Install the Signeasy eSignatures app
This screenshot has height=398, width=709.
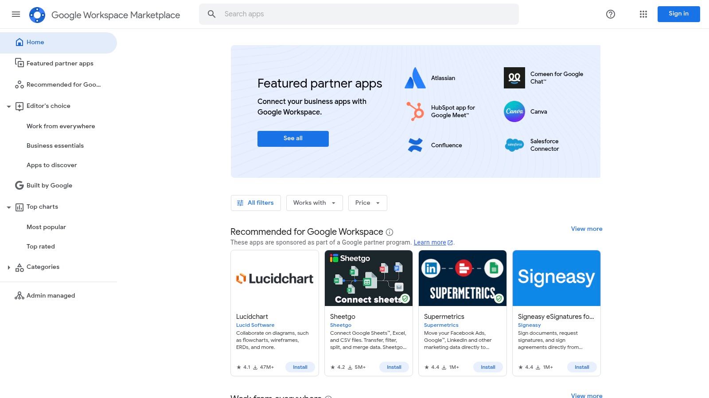pos(582,367)
